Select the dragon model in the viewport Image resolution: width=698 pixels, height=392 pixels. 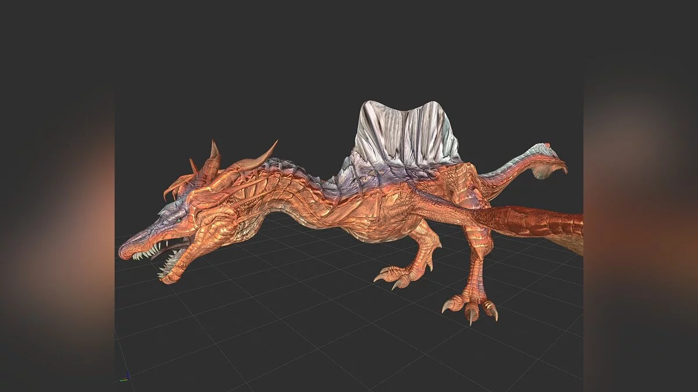[x=351, y=213]
